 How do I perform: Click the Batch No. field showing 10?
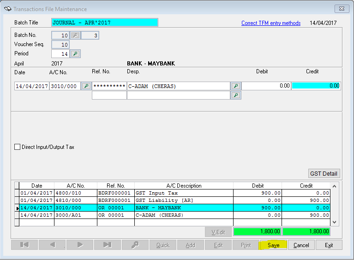(x=60, y=35)
